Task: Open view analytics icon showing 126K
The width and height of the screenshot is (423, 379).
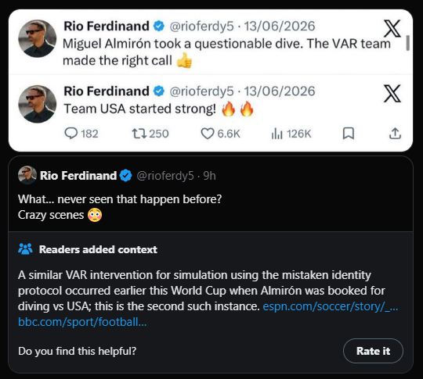Action: [x=277, y=134]
